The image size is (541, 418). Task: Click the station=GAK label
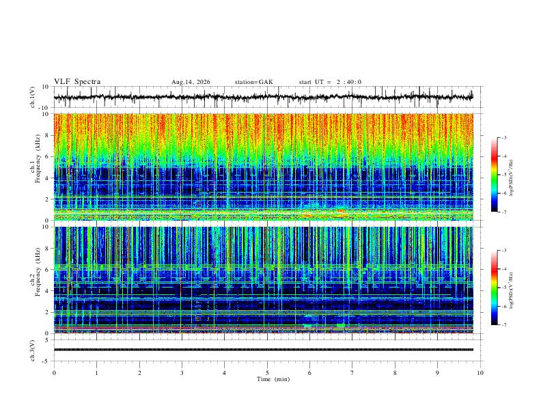[254, 82]
